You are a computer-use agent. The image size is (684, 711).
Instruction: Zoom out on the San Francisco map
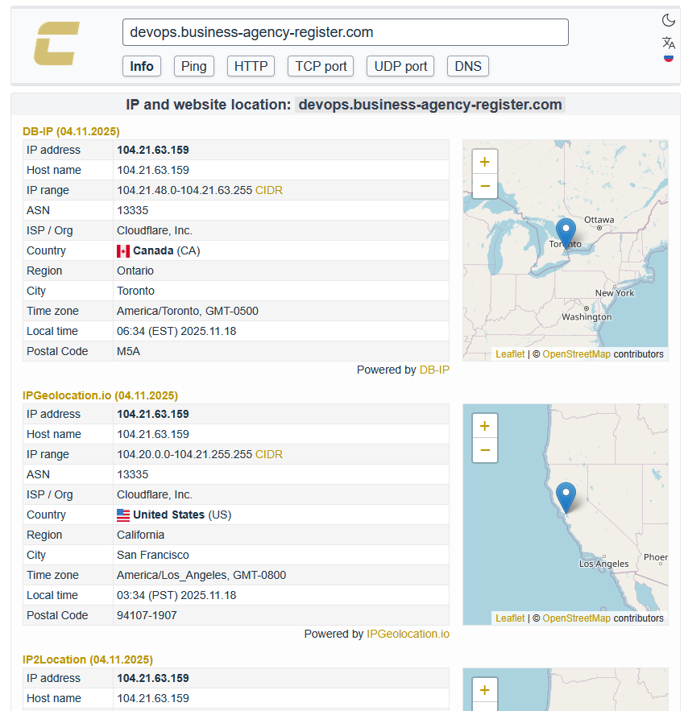pos(484,450)
